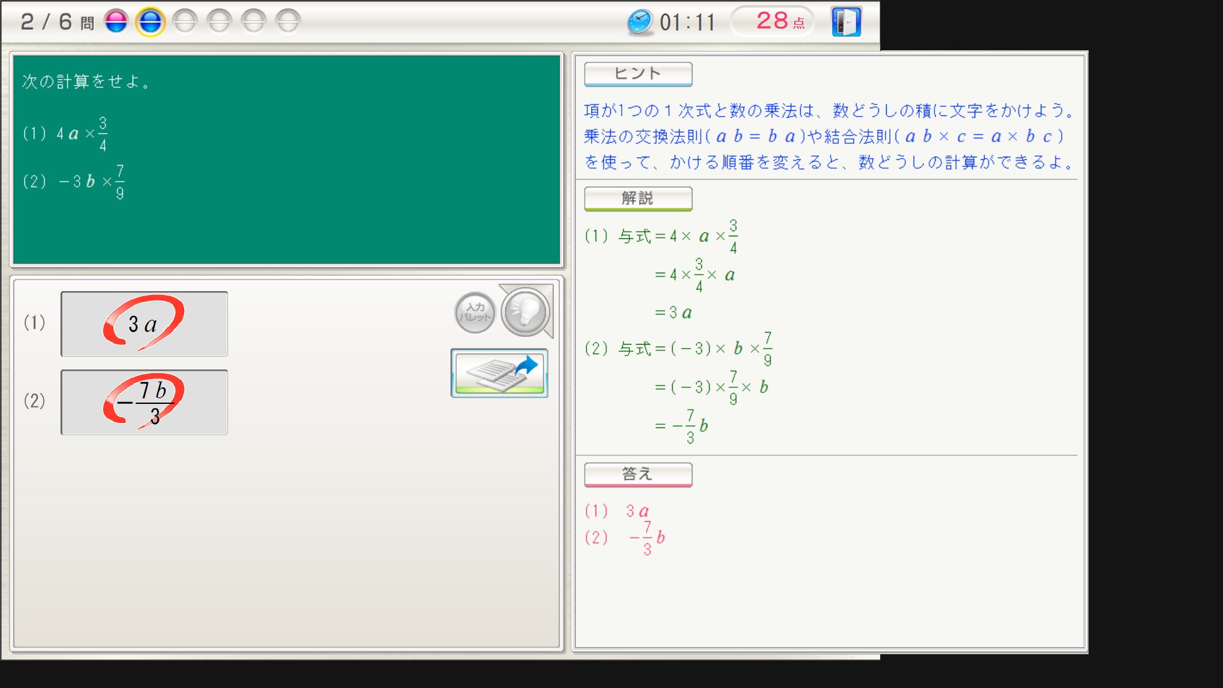Click the 答え section header
This screenshot has height=688, width=1223.
coord(638,475)
